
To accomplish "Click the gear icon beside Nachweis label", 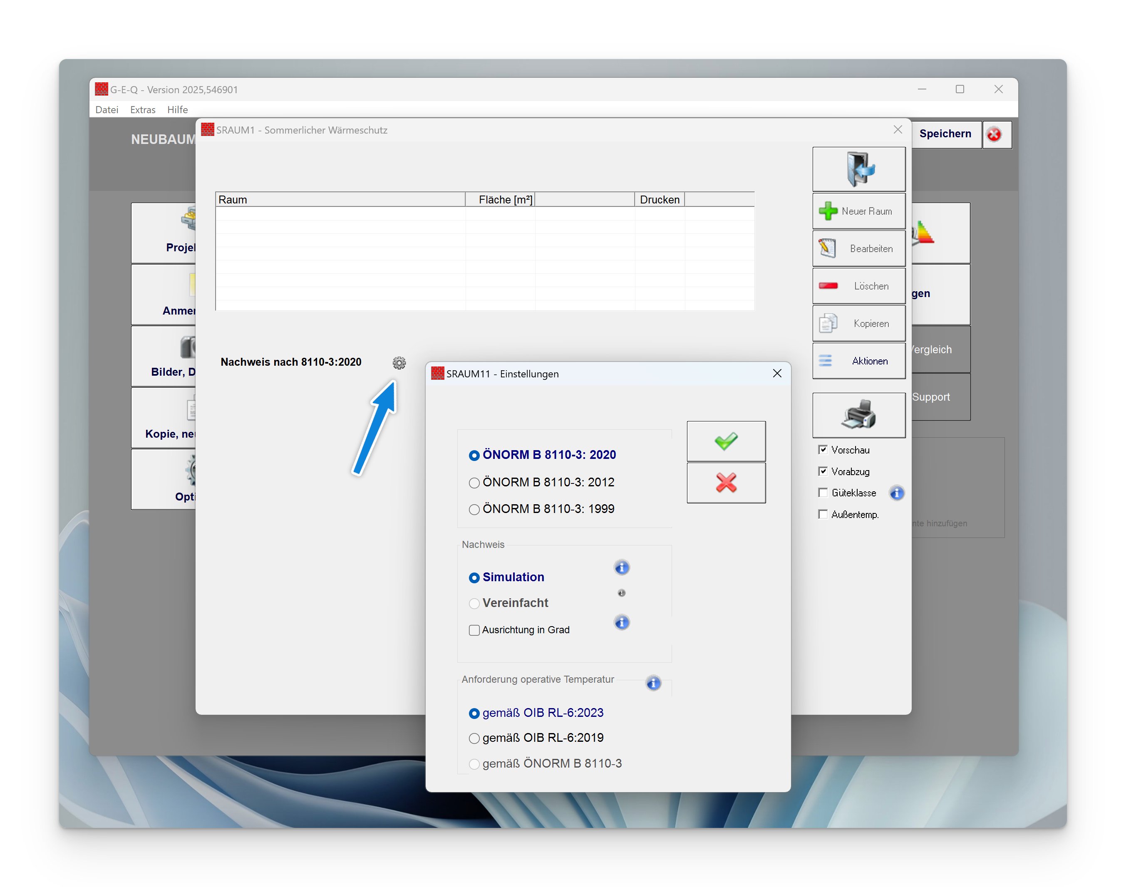I will [x=399, y=362].
